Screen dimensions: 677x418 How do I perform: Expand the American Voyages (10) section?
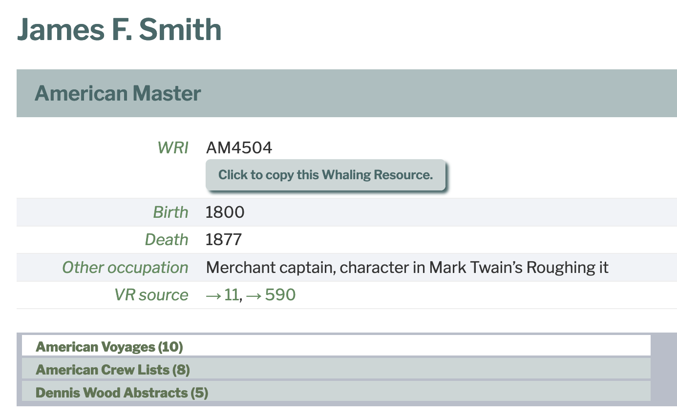click(108, 347)
